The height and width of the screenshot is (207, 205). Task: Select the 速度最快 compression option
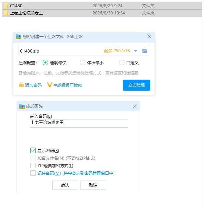[x=45, y=62]
